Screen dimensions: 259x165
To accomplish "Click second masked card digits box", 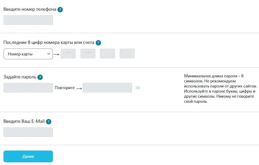I will click(x=88, y=53).
